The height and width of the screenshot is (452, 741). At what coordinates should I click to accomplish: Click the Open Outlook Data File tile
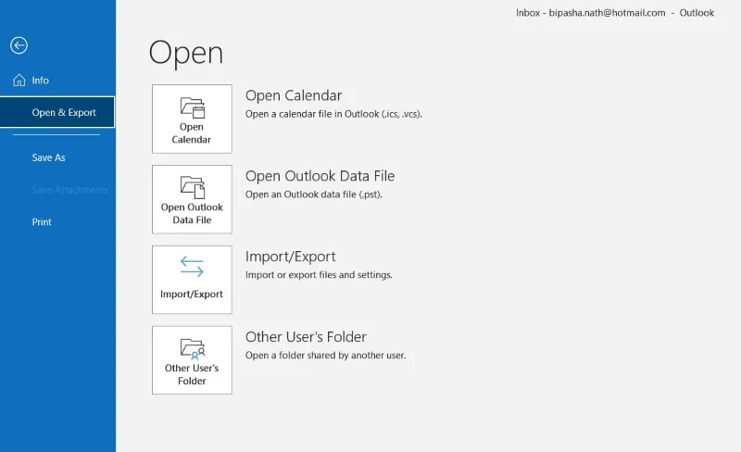tap(192, 199)
